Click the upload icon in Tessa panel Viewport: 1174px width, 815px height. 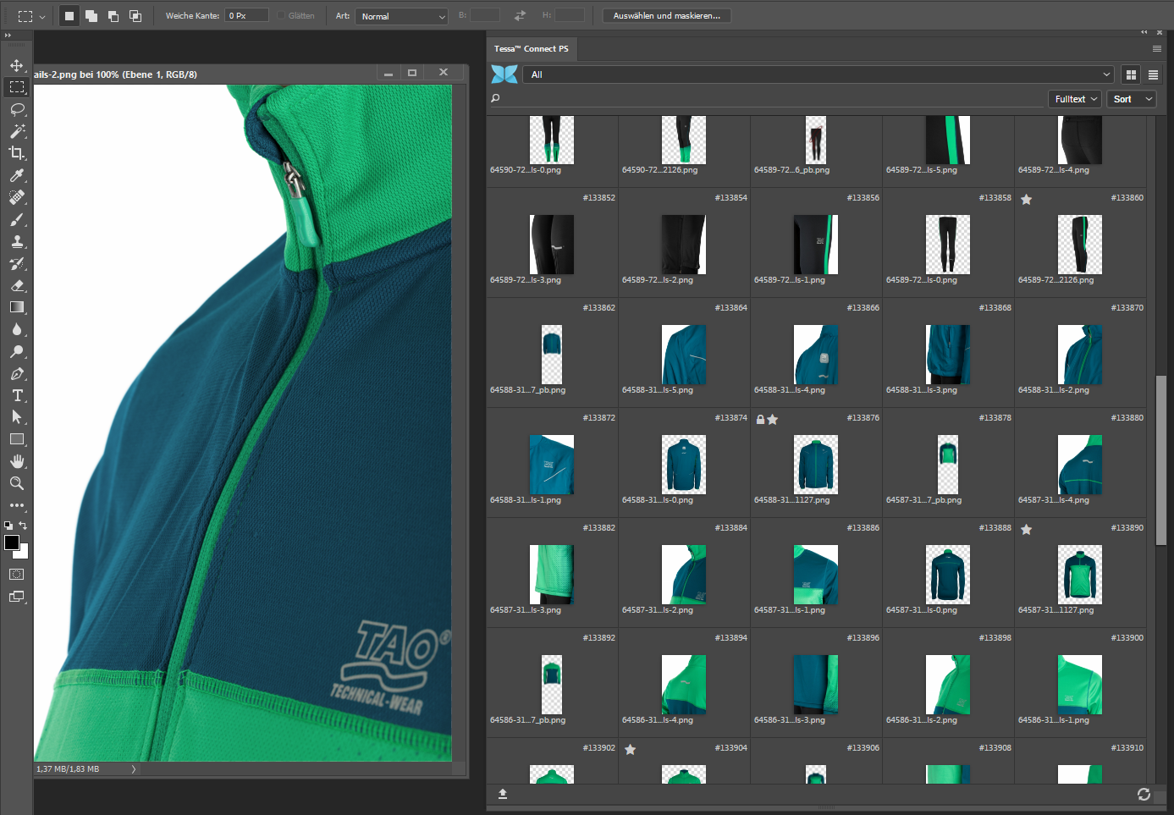(502, 794)
